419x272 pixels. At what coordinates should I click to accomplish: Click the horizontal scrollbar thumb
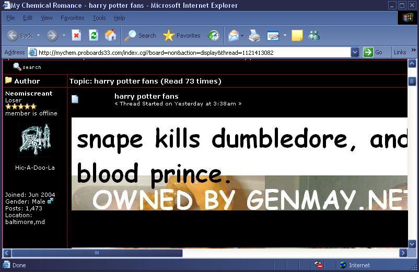97,253
